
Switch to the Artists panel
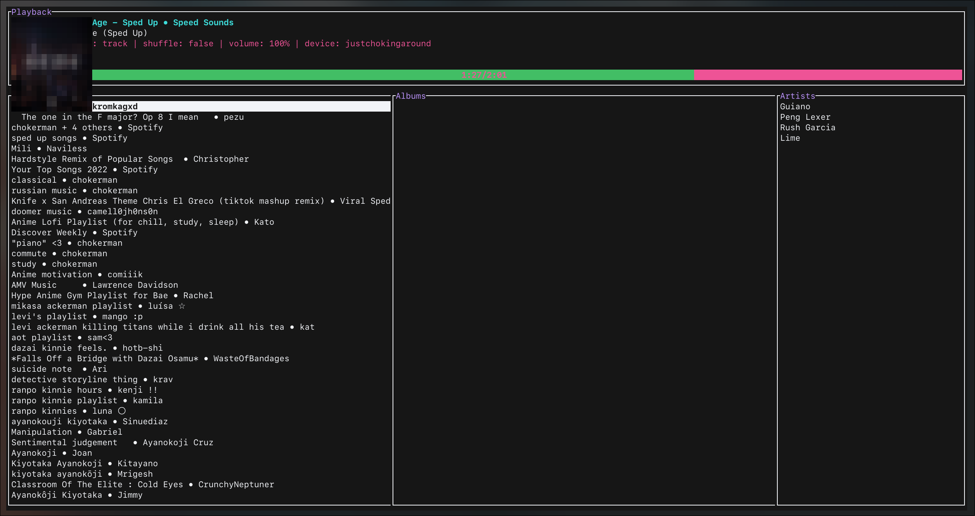(x=798, y=96)
